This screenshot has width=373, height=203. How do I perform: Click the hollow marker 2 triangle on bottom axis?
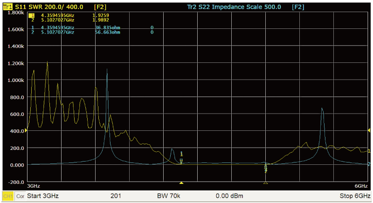[266, 183]
